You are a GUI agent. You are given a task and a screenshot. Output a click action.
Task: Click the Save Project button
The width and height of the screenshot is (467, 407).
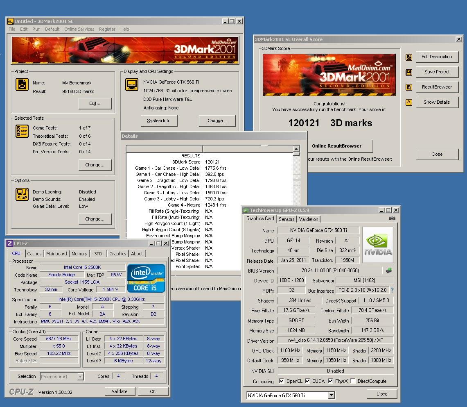click(x=437, y=72)
